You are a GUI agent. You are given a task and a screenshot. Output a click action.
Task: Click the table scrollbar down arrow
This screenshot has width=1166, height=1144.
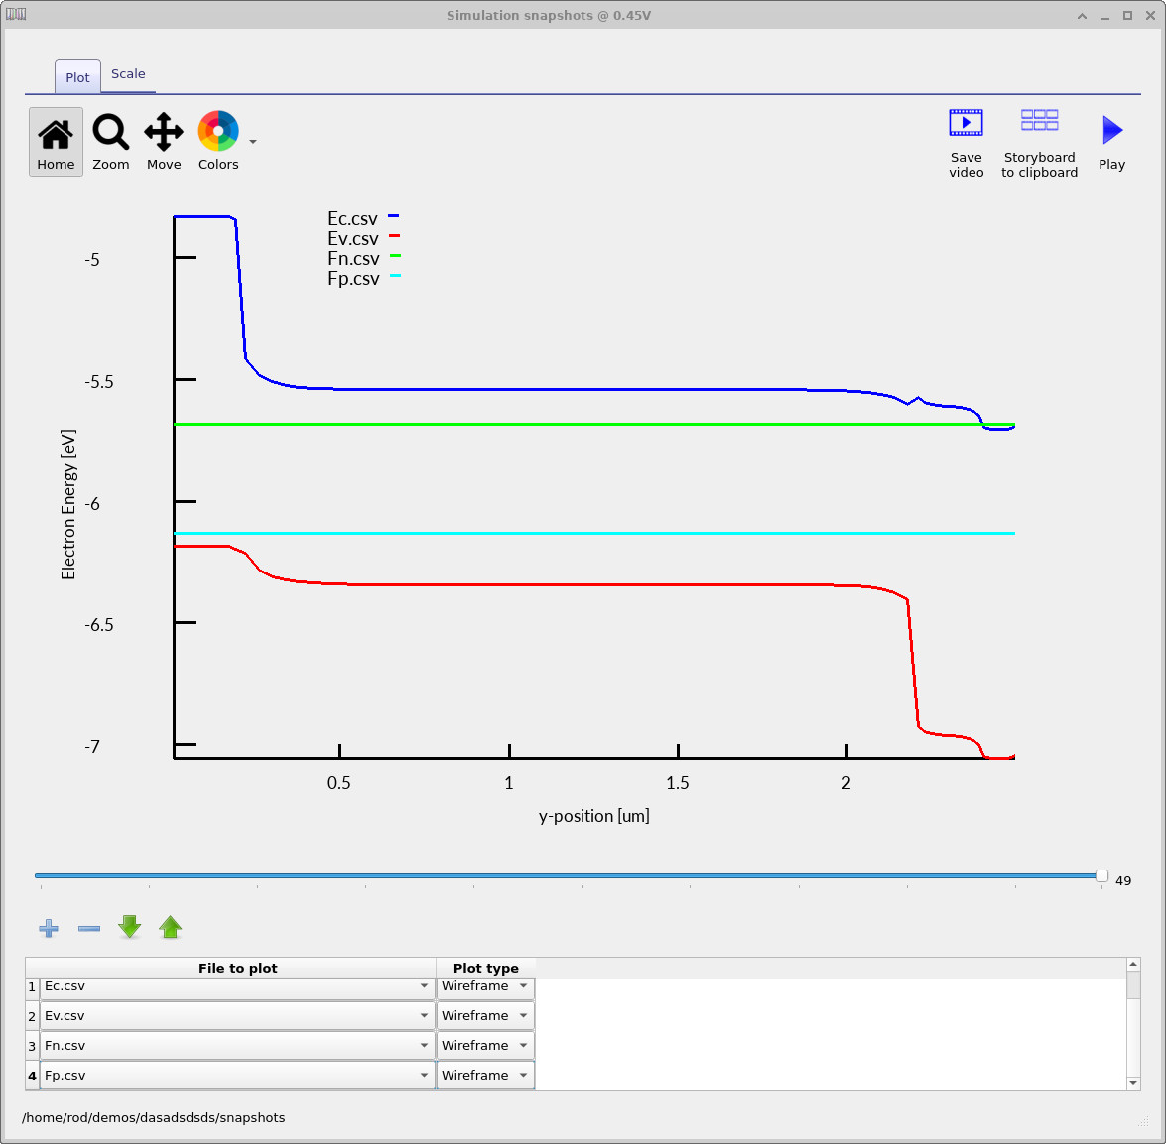1133,1083
